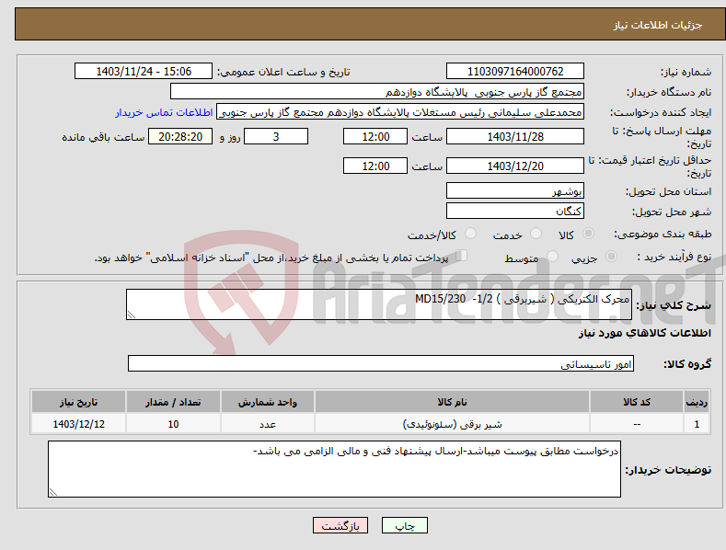Select the متوسط purchase type radio
This screenshot has height=550, width=726.
pyautogui.click(x=552, y=256)
